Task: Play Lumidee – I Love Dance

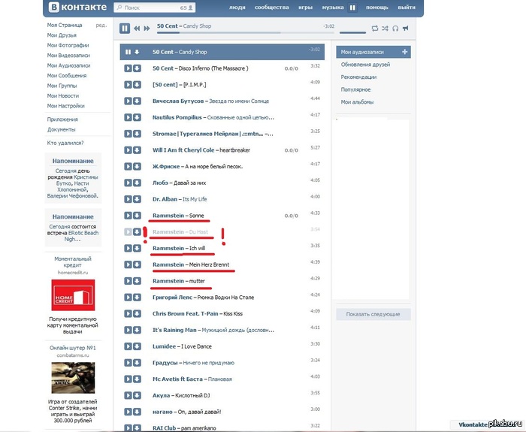Action: pos(128,346)
